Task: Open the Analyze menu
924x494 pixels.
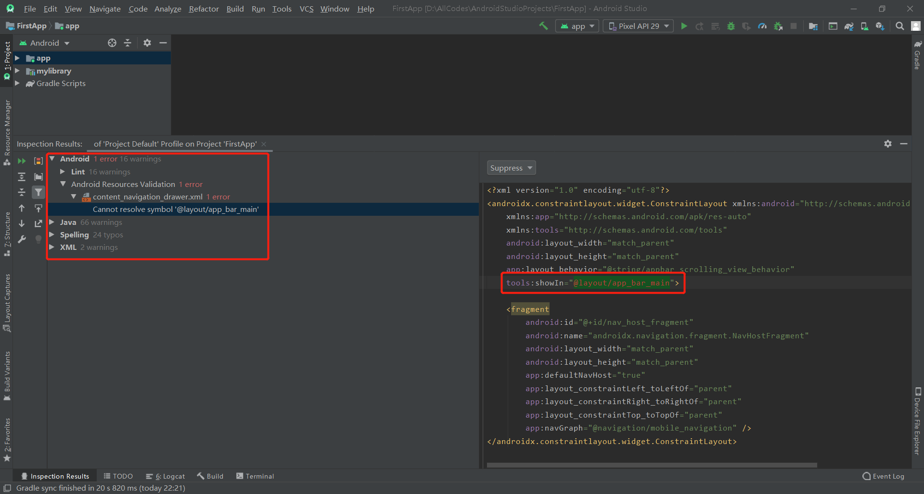Action: [x=167, y=9]
